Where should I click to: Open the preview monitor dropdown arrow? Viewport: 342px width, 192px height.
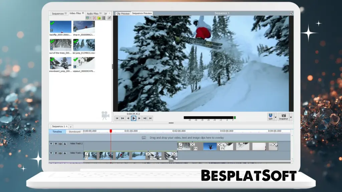[x=90, y=18]
